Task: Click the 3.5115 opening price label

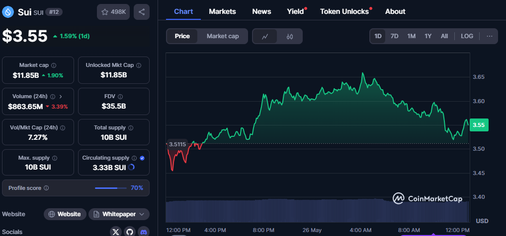Action: [177, 144]
